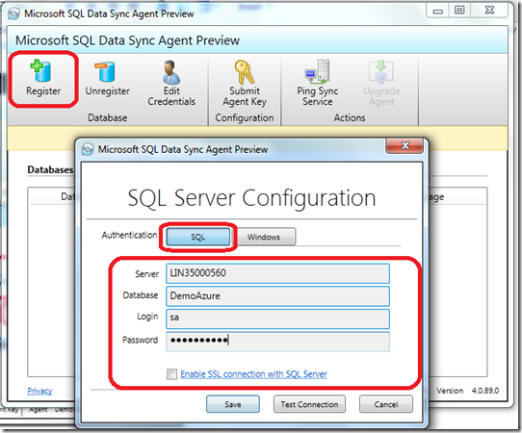Select Windows authentication
Image resolution: width=522 pixels, height=433 pixels.
[x=263, y=237]
